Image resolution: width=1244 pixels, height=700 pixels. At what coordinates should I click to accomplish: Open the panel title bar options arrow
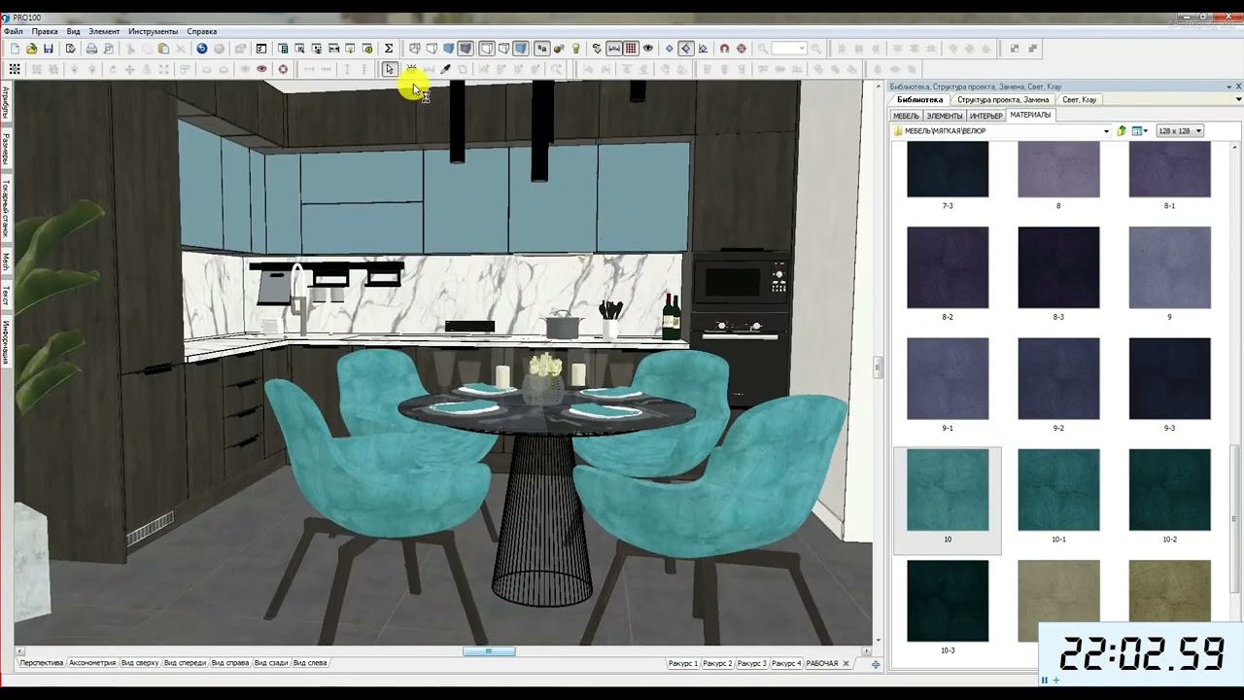click(1227, 87)
